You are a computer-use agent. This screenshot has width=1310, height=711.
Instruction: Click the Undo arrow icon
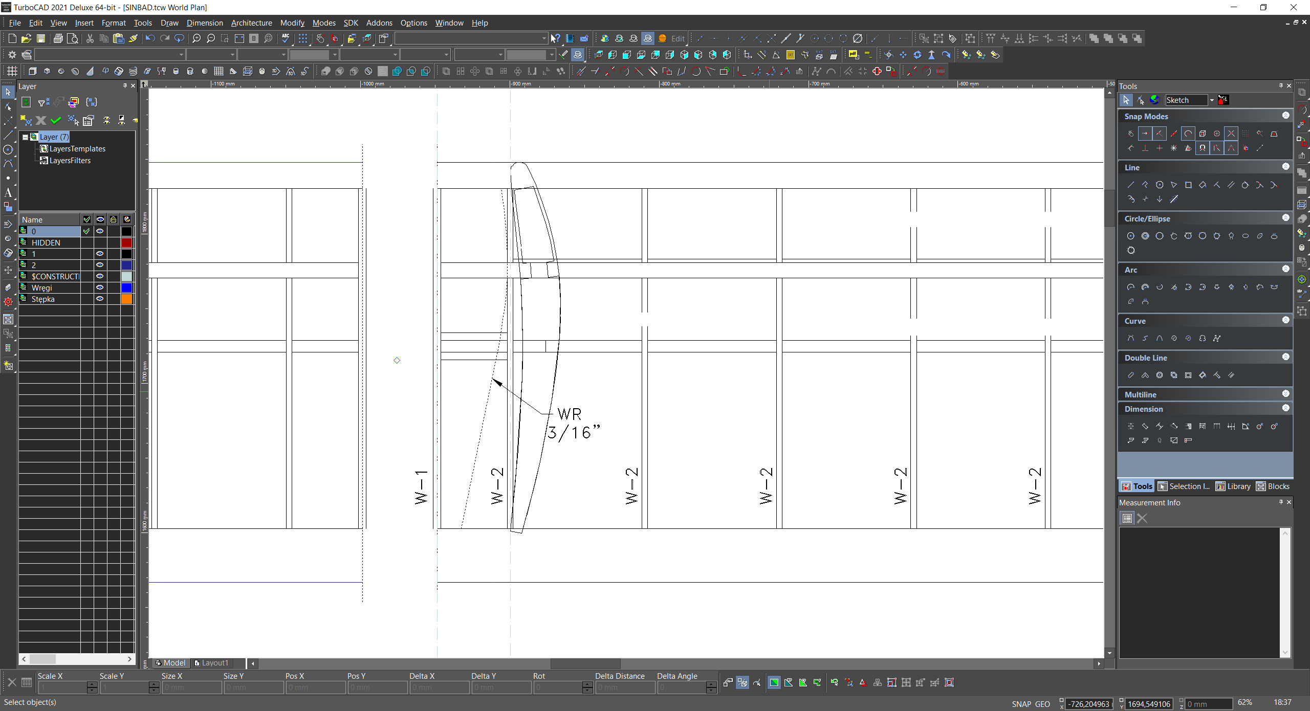[150, 38]
